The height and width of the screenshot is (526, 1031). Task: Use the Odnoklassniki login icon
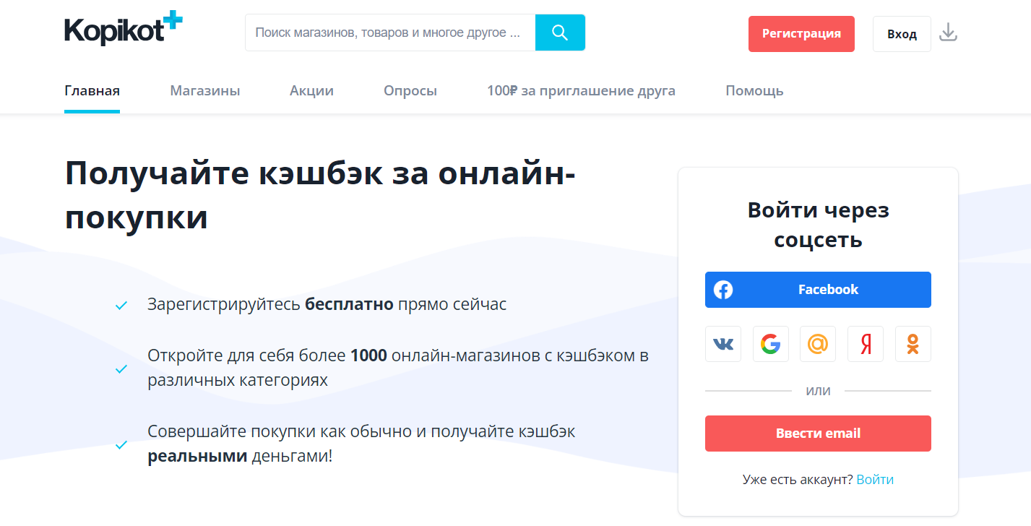913,344
